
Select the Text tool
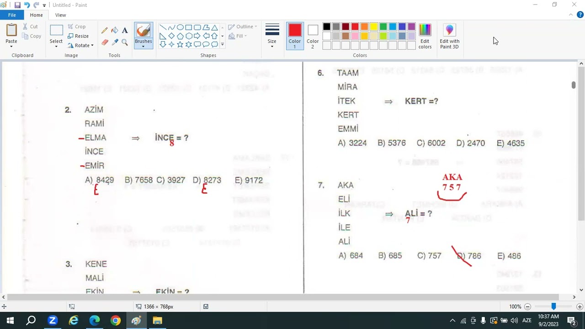click(125, 31)
